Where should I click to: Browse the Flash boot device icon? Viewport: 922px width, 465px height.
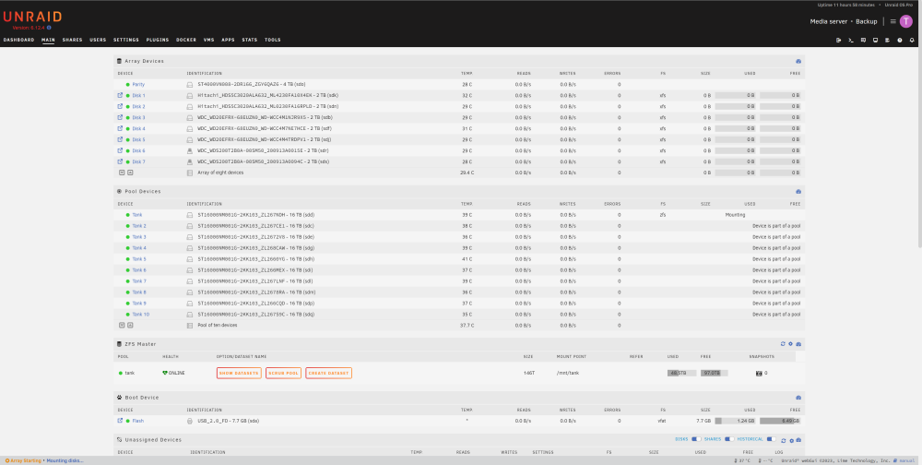[120, 421]
